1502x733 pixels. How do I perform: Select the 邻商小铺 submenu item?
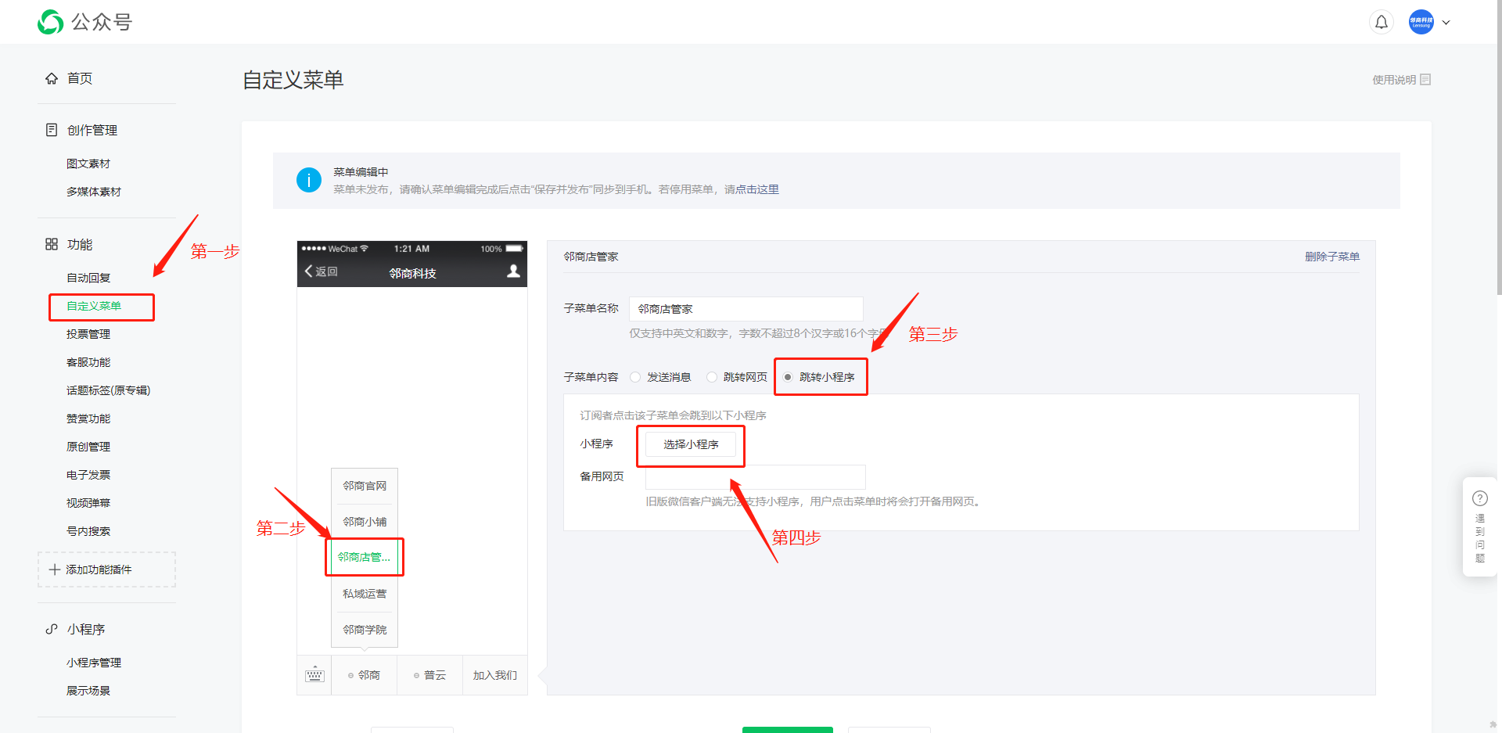click(x=365, y=522)
